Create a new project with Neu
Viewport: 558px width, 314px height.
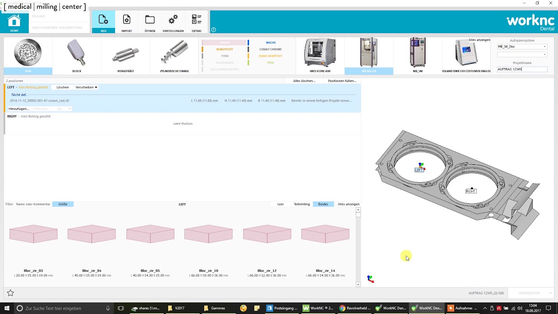tap(103, 23)
